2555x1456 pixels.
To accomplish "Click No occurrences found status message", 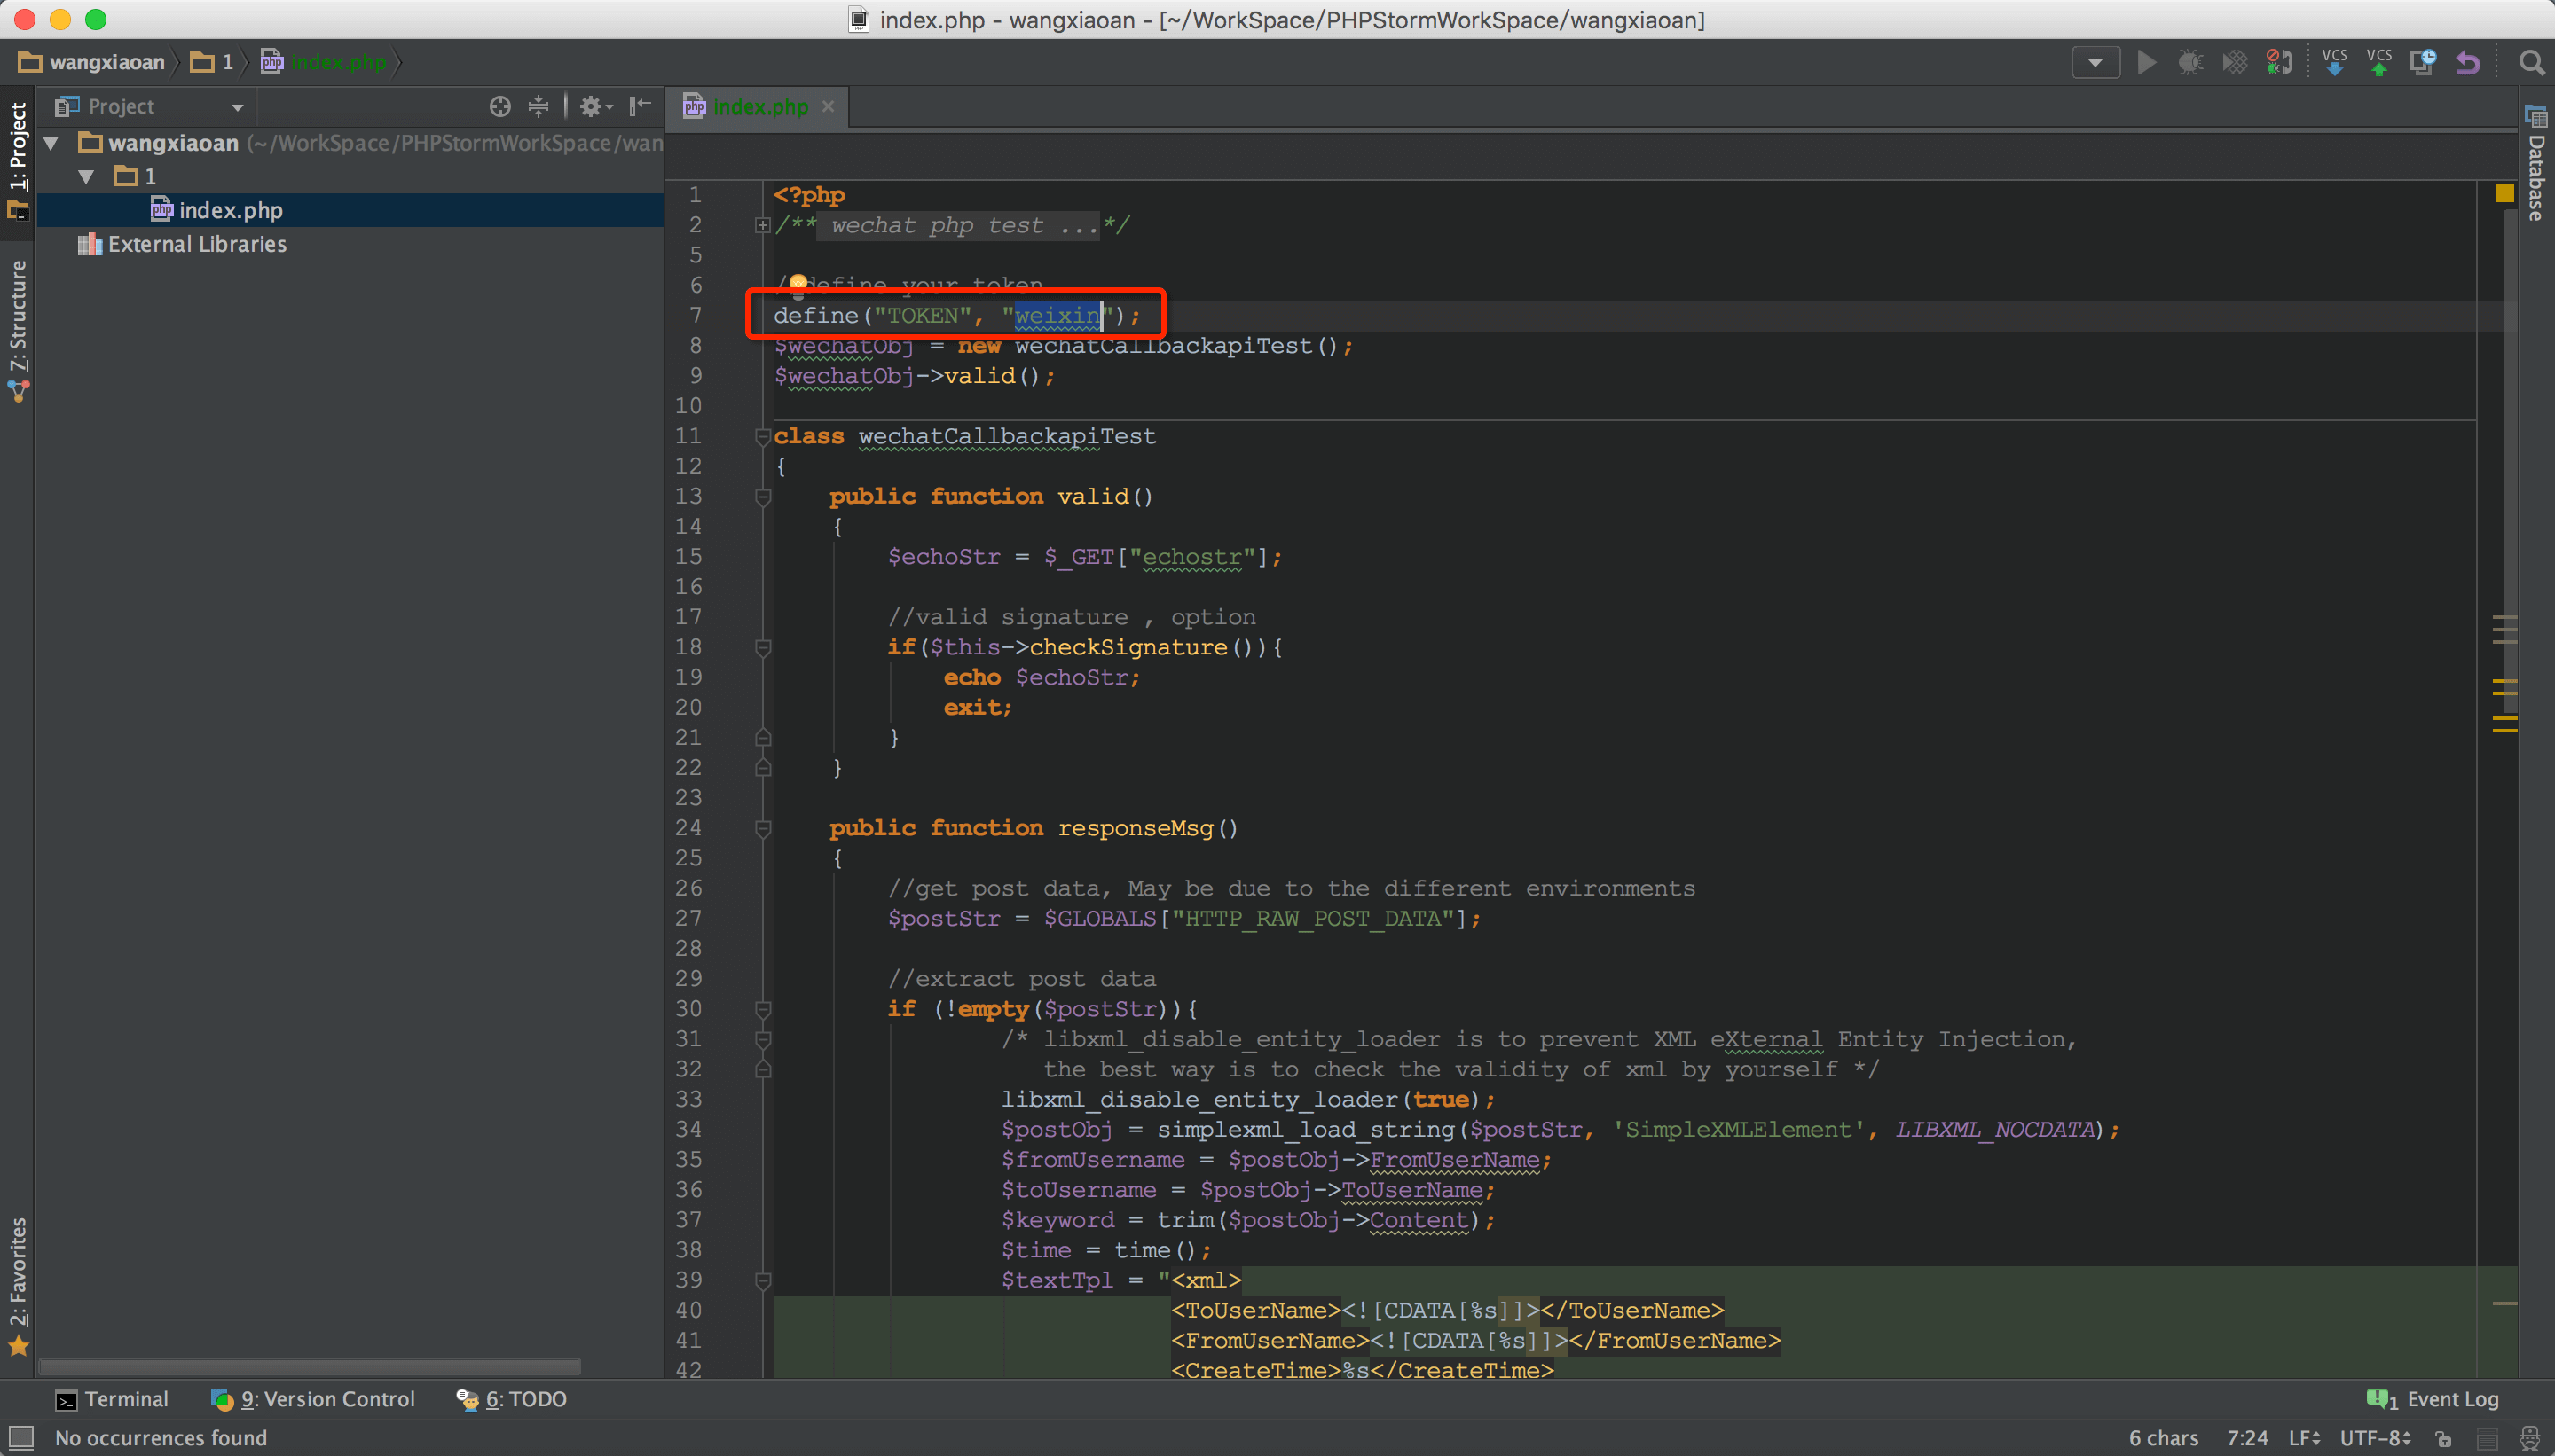I will [x=161, y=1438].
